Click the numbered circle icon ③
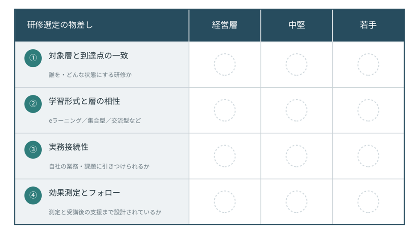419x233 pixels. pyautogui.click(x=33, y=150)
